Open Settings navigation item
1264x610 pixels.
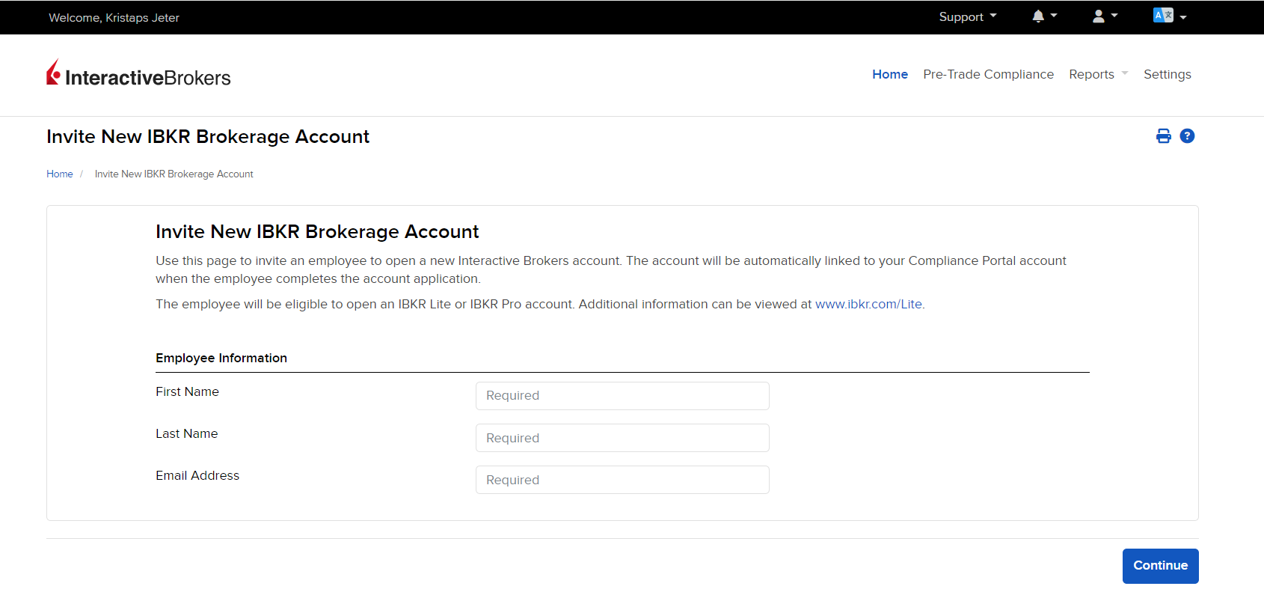(1167, 74)
